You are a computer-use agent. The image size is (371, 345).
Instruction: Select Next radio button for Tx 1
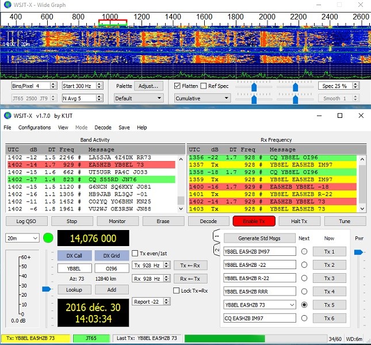click(304, 251)
